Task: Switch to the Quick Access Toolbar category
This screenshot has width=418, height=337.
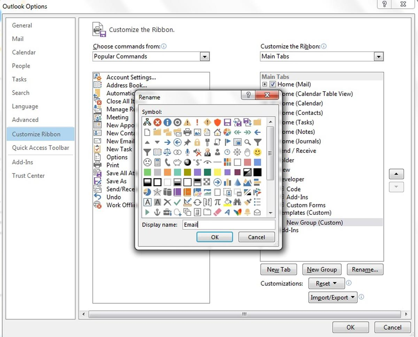Action: point(40,148)
